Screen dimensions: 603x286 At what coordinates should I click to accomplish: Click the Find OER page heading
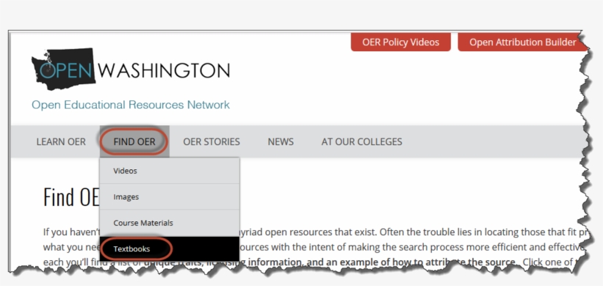click(71, 197)
